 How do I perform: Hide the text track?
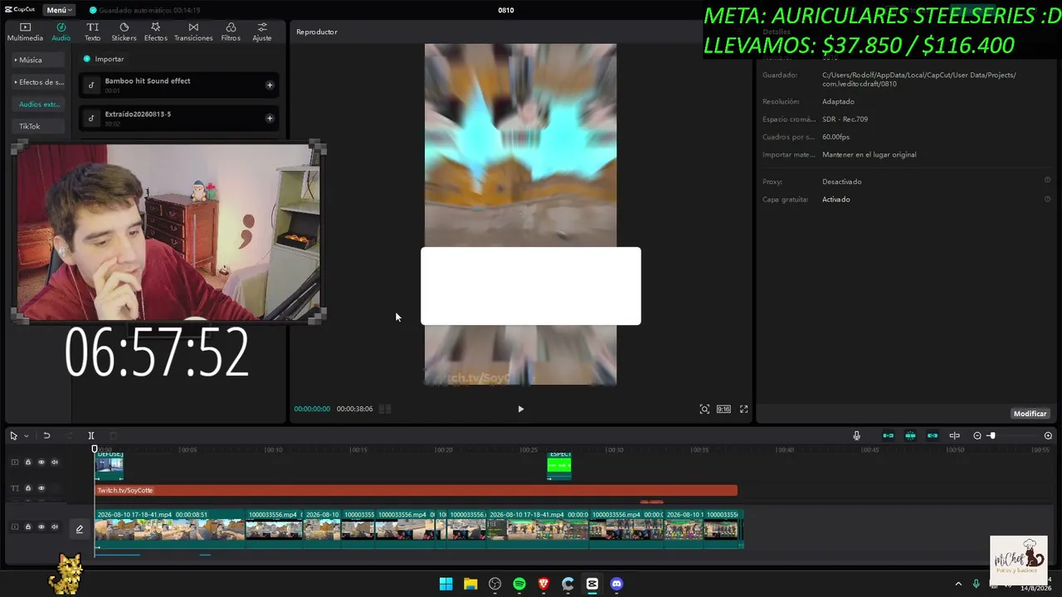[x=41, y=488]
